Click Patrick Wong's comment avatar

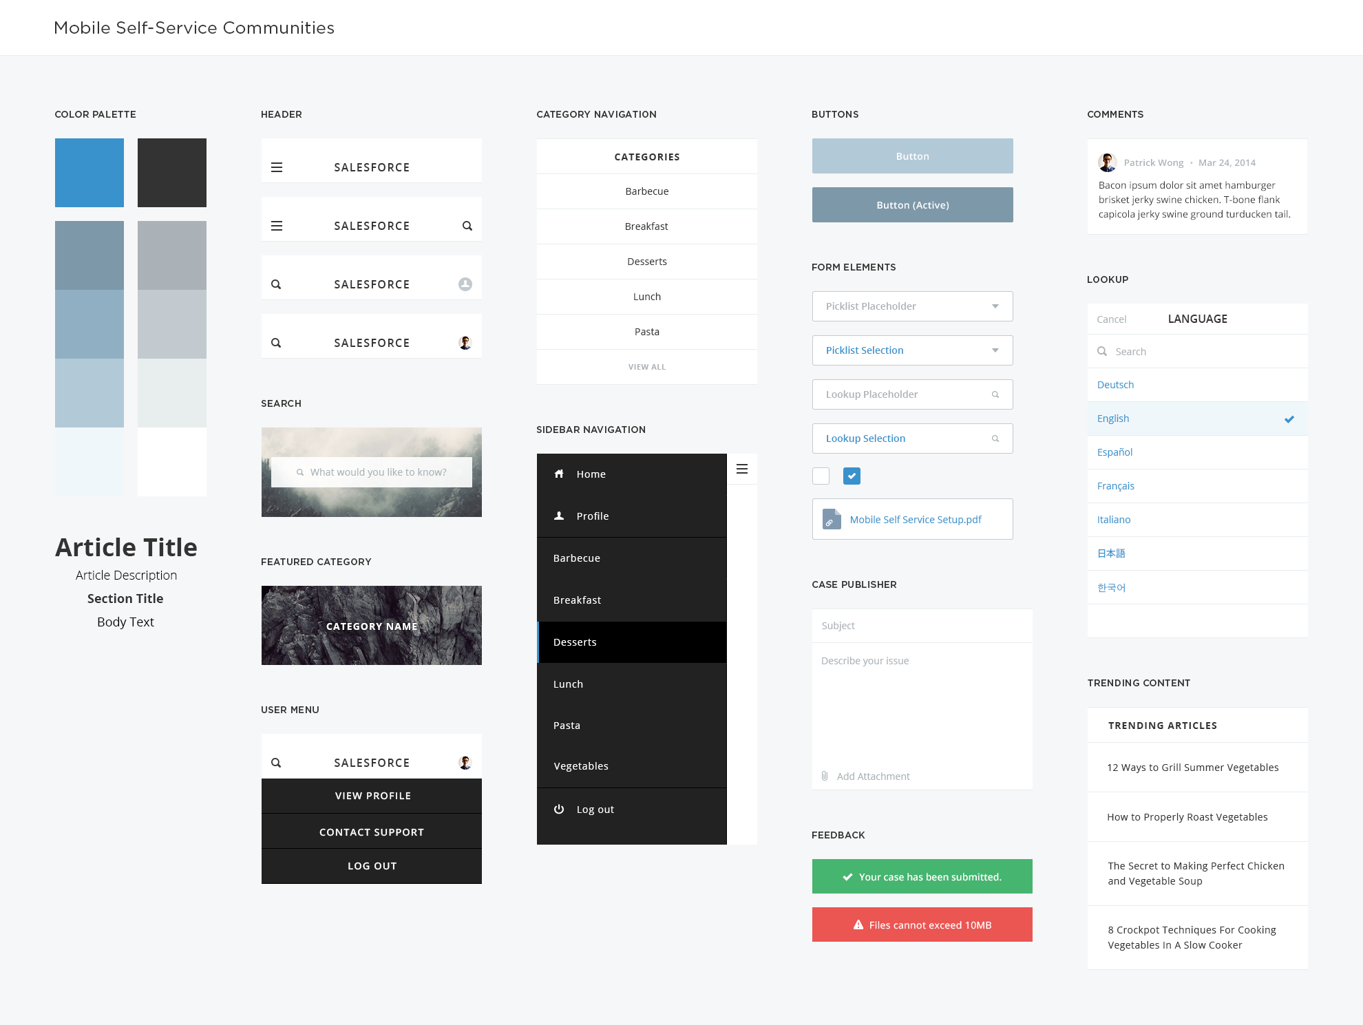1108,162
